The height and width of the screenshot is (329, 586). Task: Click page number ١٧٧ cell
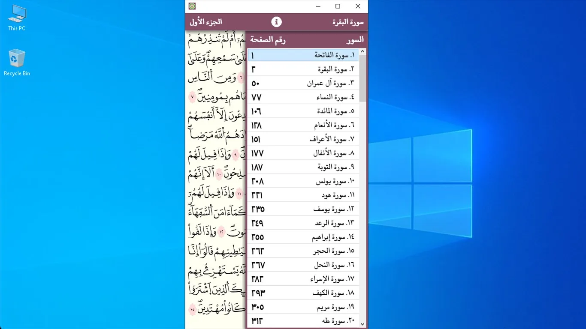tap(257, 153)
